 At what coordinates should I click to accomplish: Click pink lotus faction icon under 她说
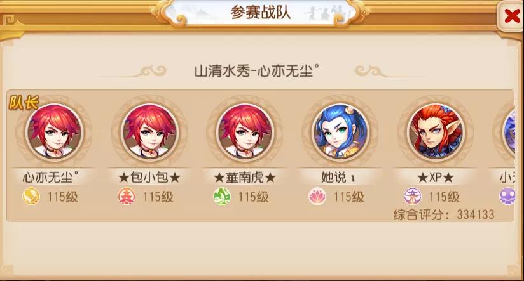[x=317, y=197]
